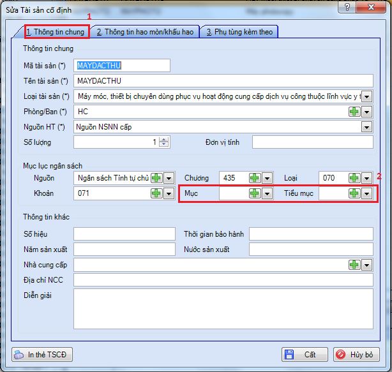Switch to tab 1. Thông tin chung
Image resolution: width=392 pixels, height=372 pixels.
56,32
